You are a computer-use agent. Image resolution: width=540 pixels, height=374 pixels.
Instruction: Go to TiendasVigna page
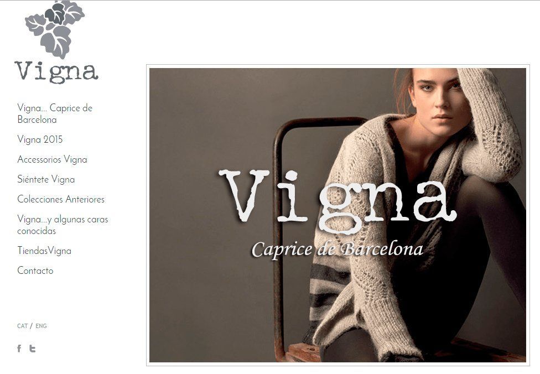click(x=44, y=251)
